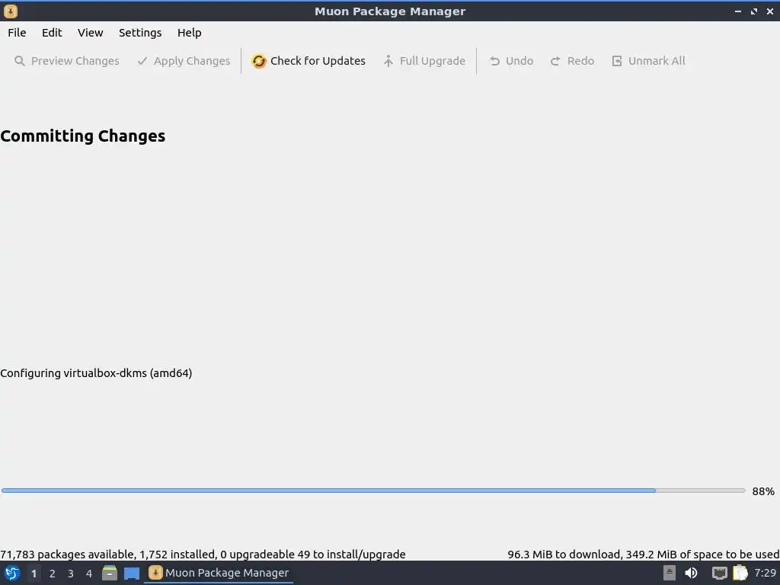This screenshot has height=585, width=780.
Task: Click the volume speaker tray icon
Action: click(692, 573)
